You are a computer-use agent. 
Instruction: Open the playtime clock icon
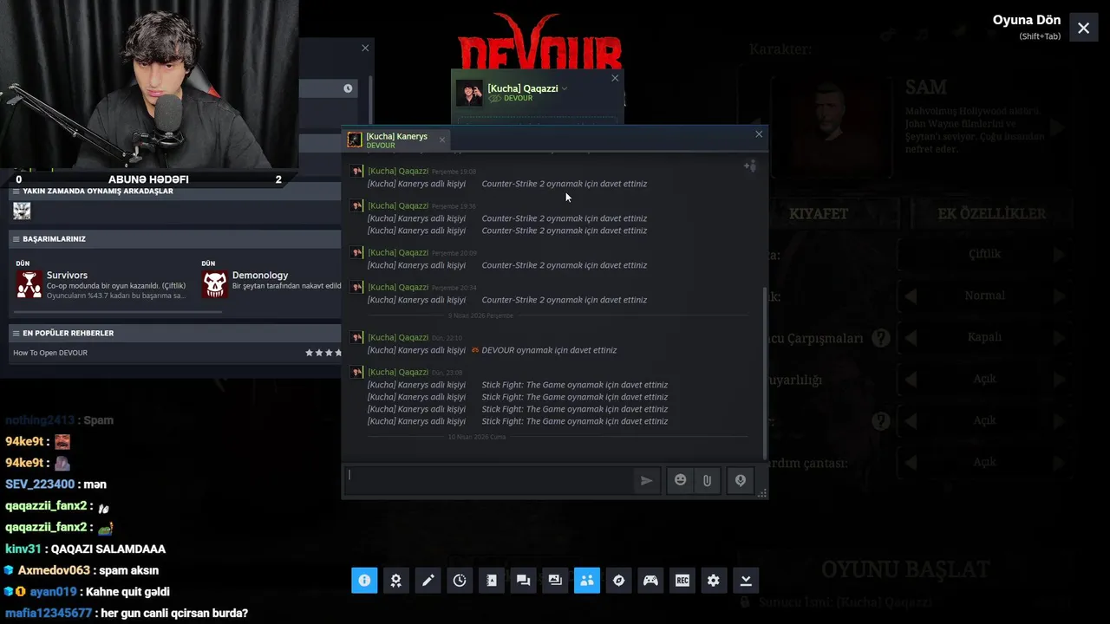pos(460,581)
